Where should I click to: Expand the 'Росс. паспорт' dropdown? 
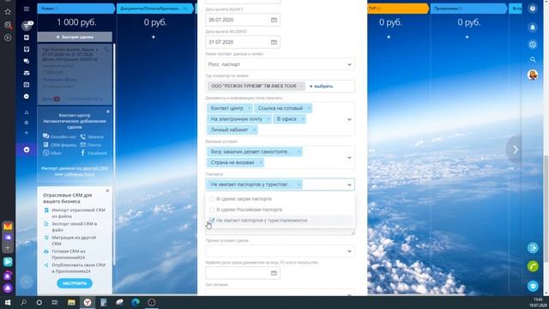coord(349,64)
